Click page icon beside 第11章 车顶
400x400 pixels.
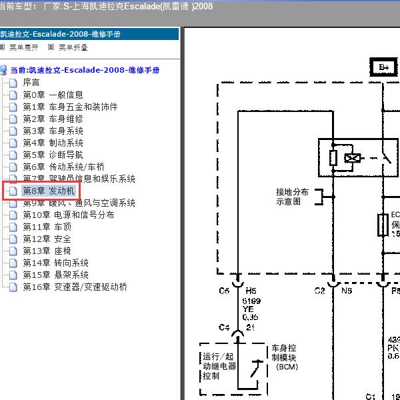click(x=13, y=227)
